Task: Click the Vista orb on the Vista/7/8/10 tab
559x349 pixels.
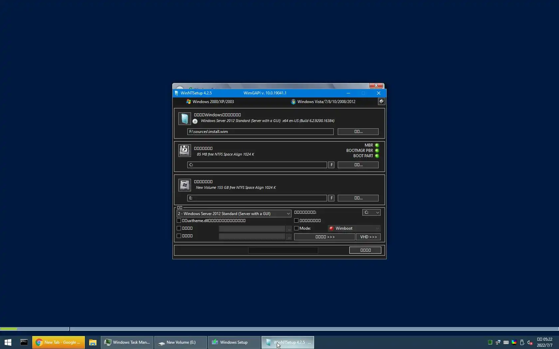Action: (x=293, y=102)
